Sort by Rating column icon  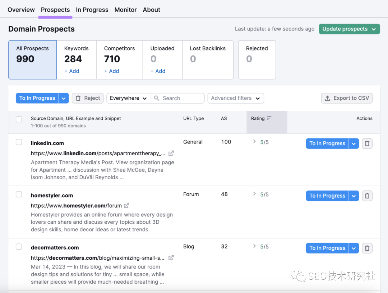point(269,118)
